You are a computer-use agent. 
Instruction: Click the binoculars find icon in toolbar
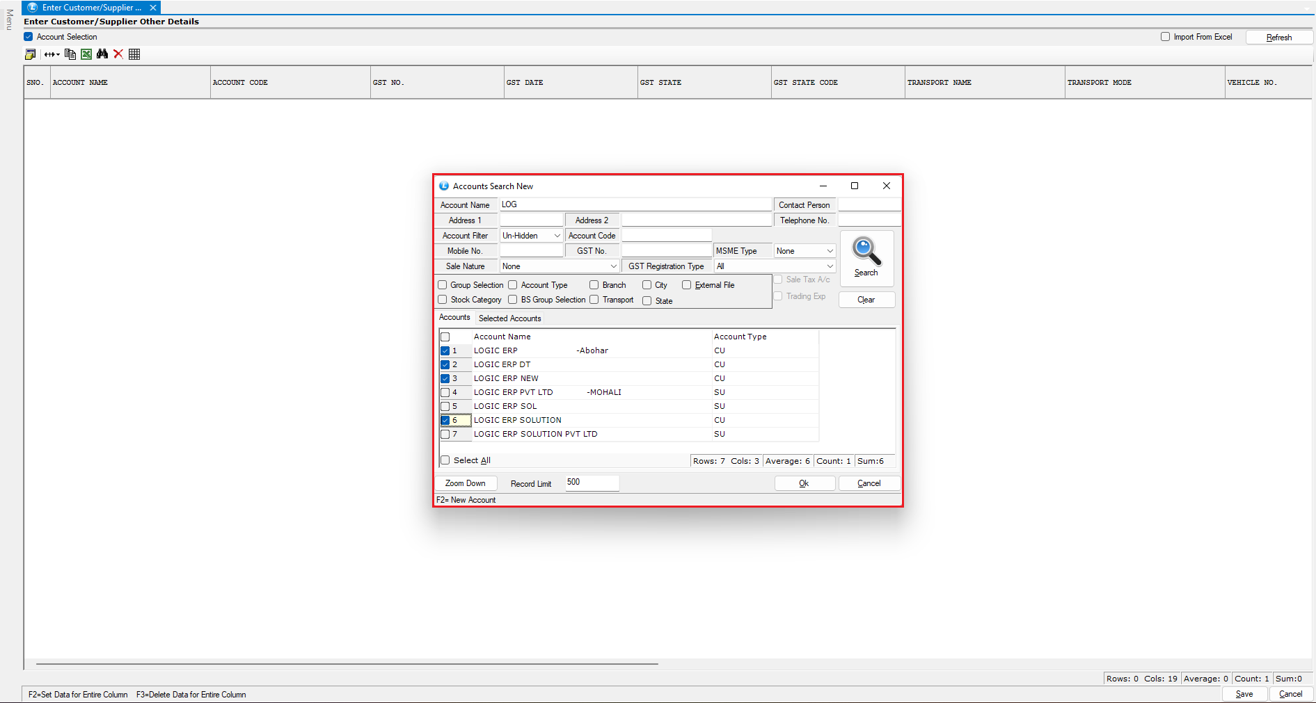[x=102, y=54]
